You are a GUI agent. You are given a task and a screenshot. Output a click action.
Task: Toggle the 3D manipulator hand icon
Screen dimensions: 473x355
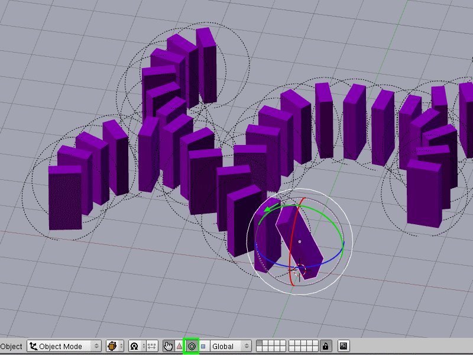coord(169,346)
